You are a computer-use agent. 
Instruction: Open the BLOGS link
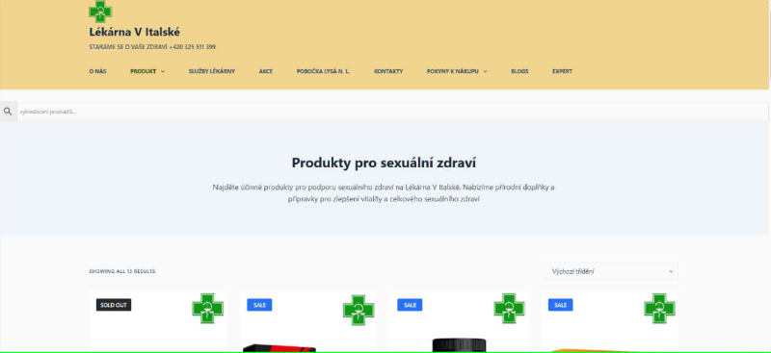[519, 71]
